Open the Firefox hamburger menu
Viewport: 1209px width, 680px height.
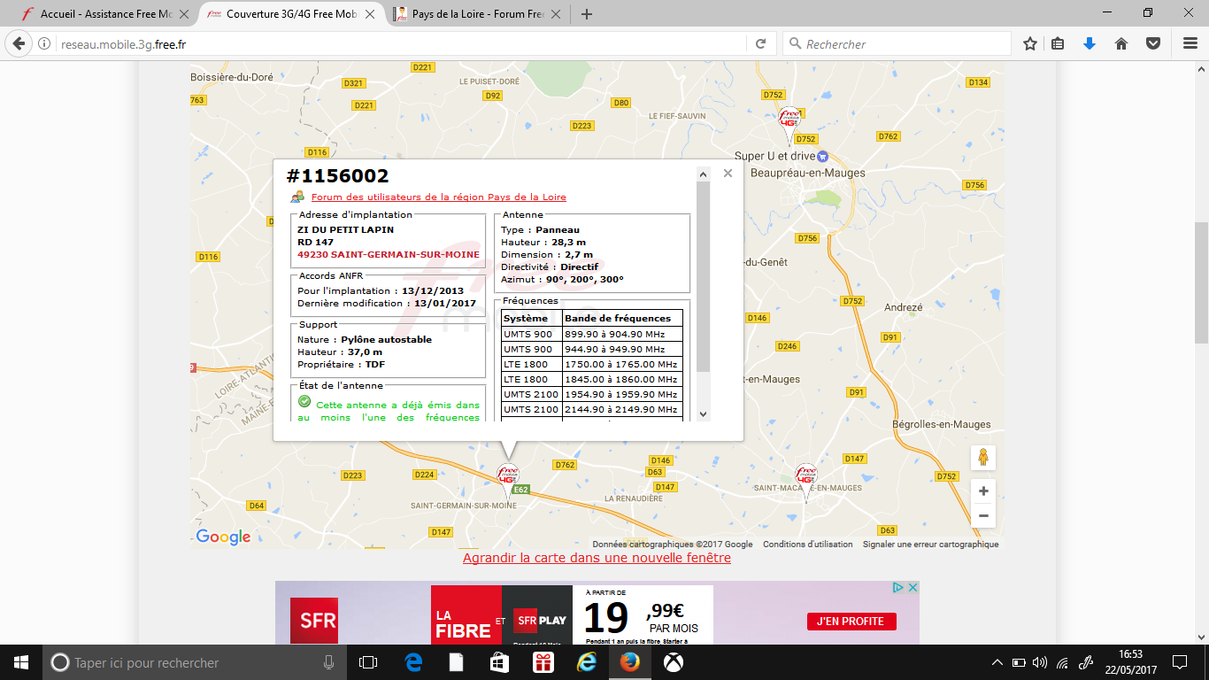pos(1190,43)
